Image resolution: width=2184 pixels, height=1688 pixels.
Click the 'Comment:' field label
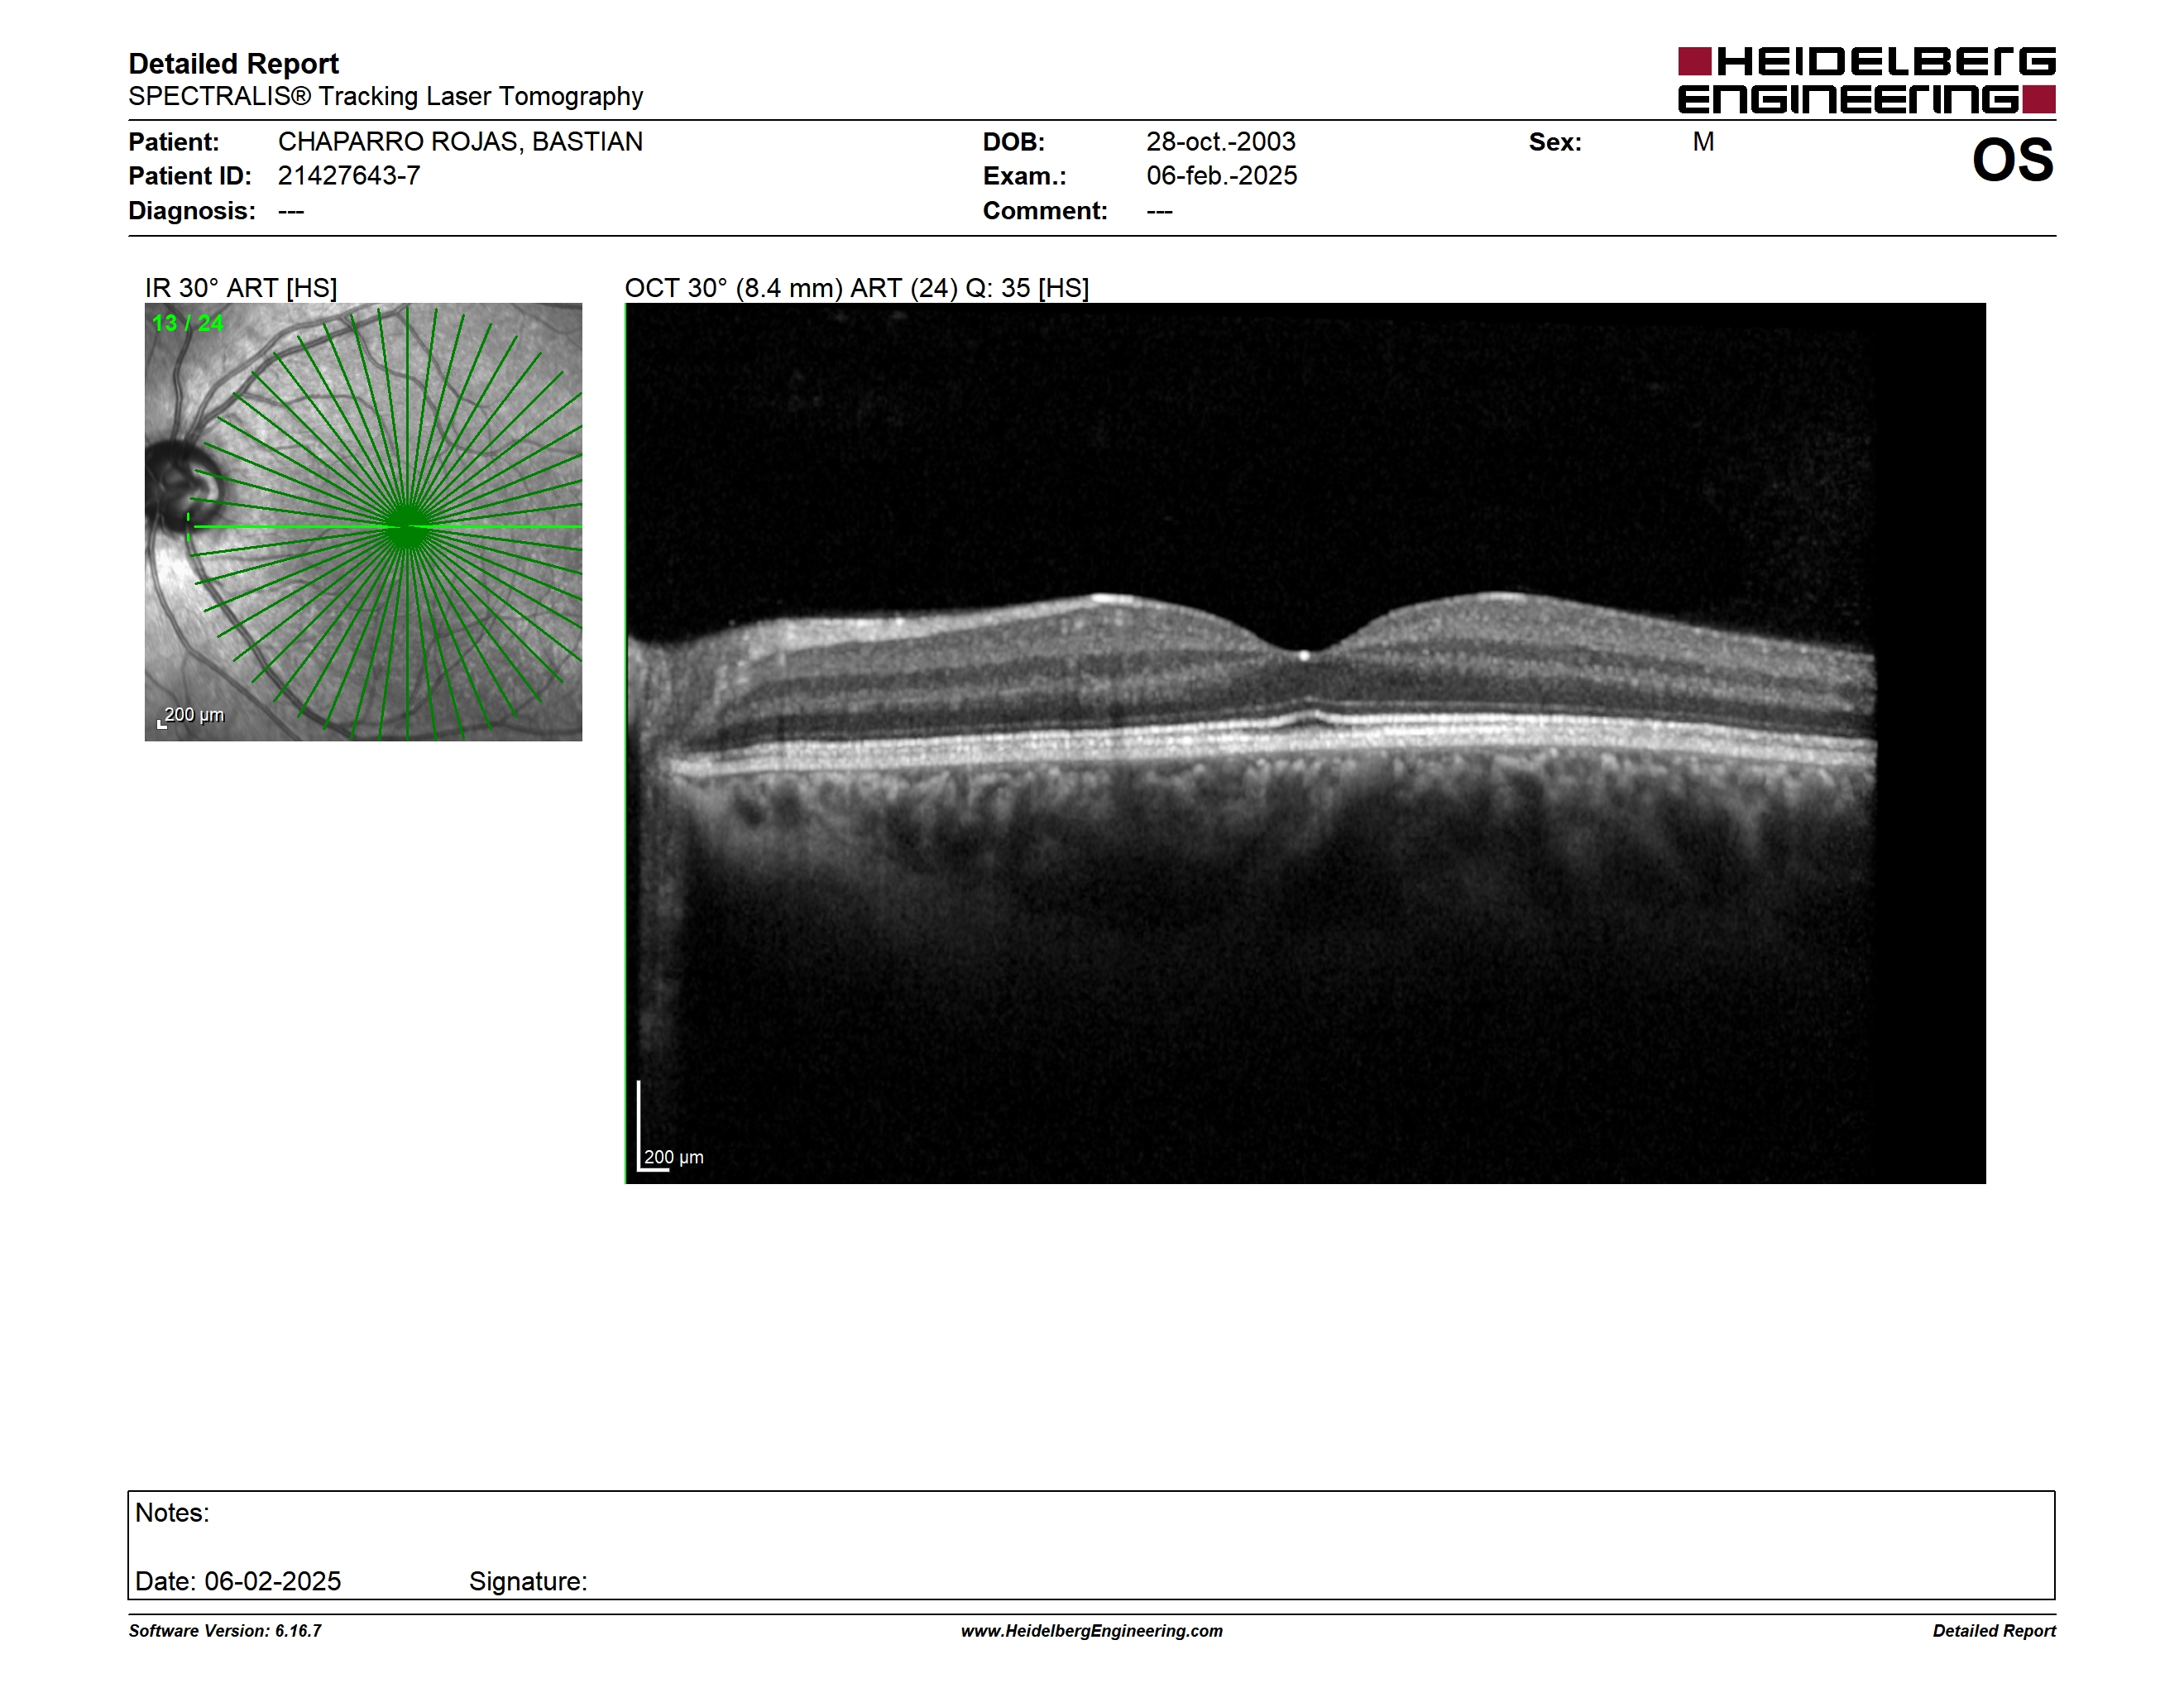pyautogui.click(x=1045, y=211)
